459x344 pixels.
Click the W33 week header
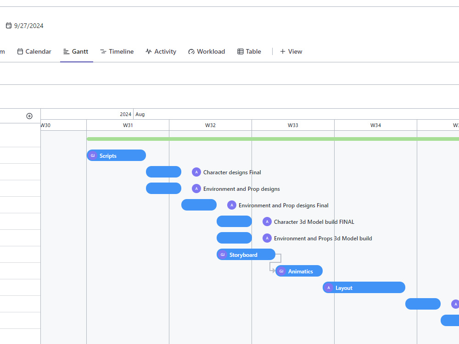click(293, 125)
